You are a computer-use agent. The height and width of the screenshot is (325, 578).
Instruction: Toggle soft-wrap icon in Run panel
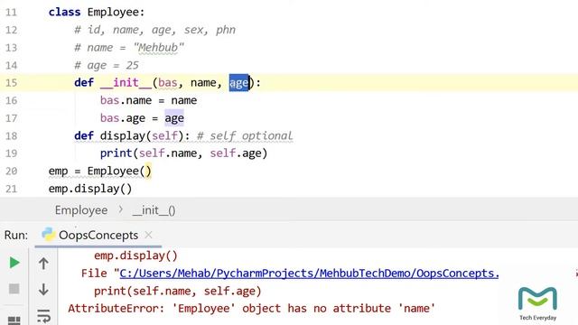pos(43,316)
